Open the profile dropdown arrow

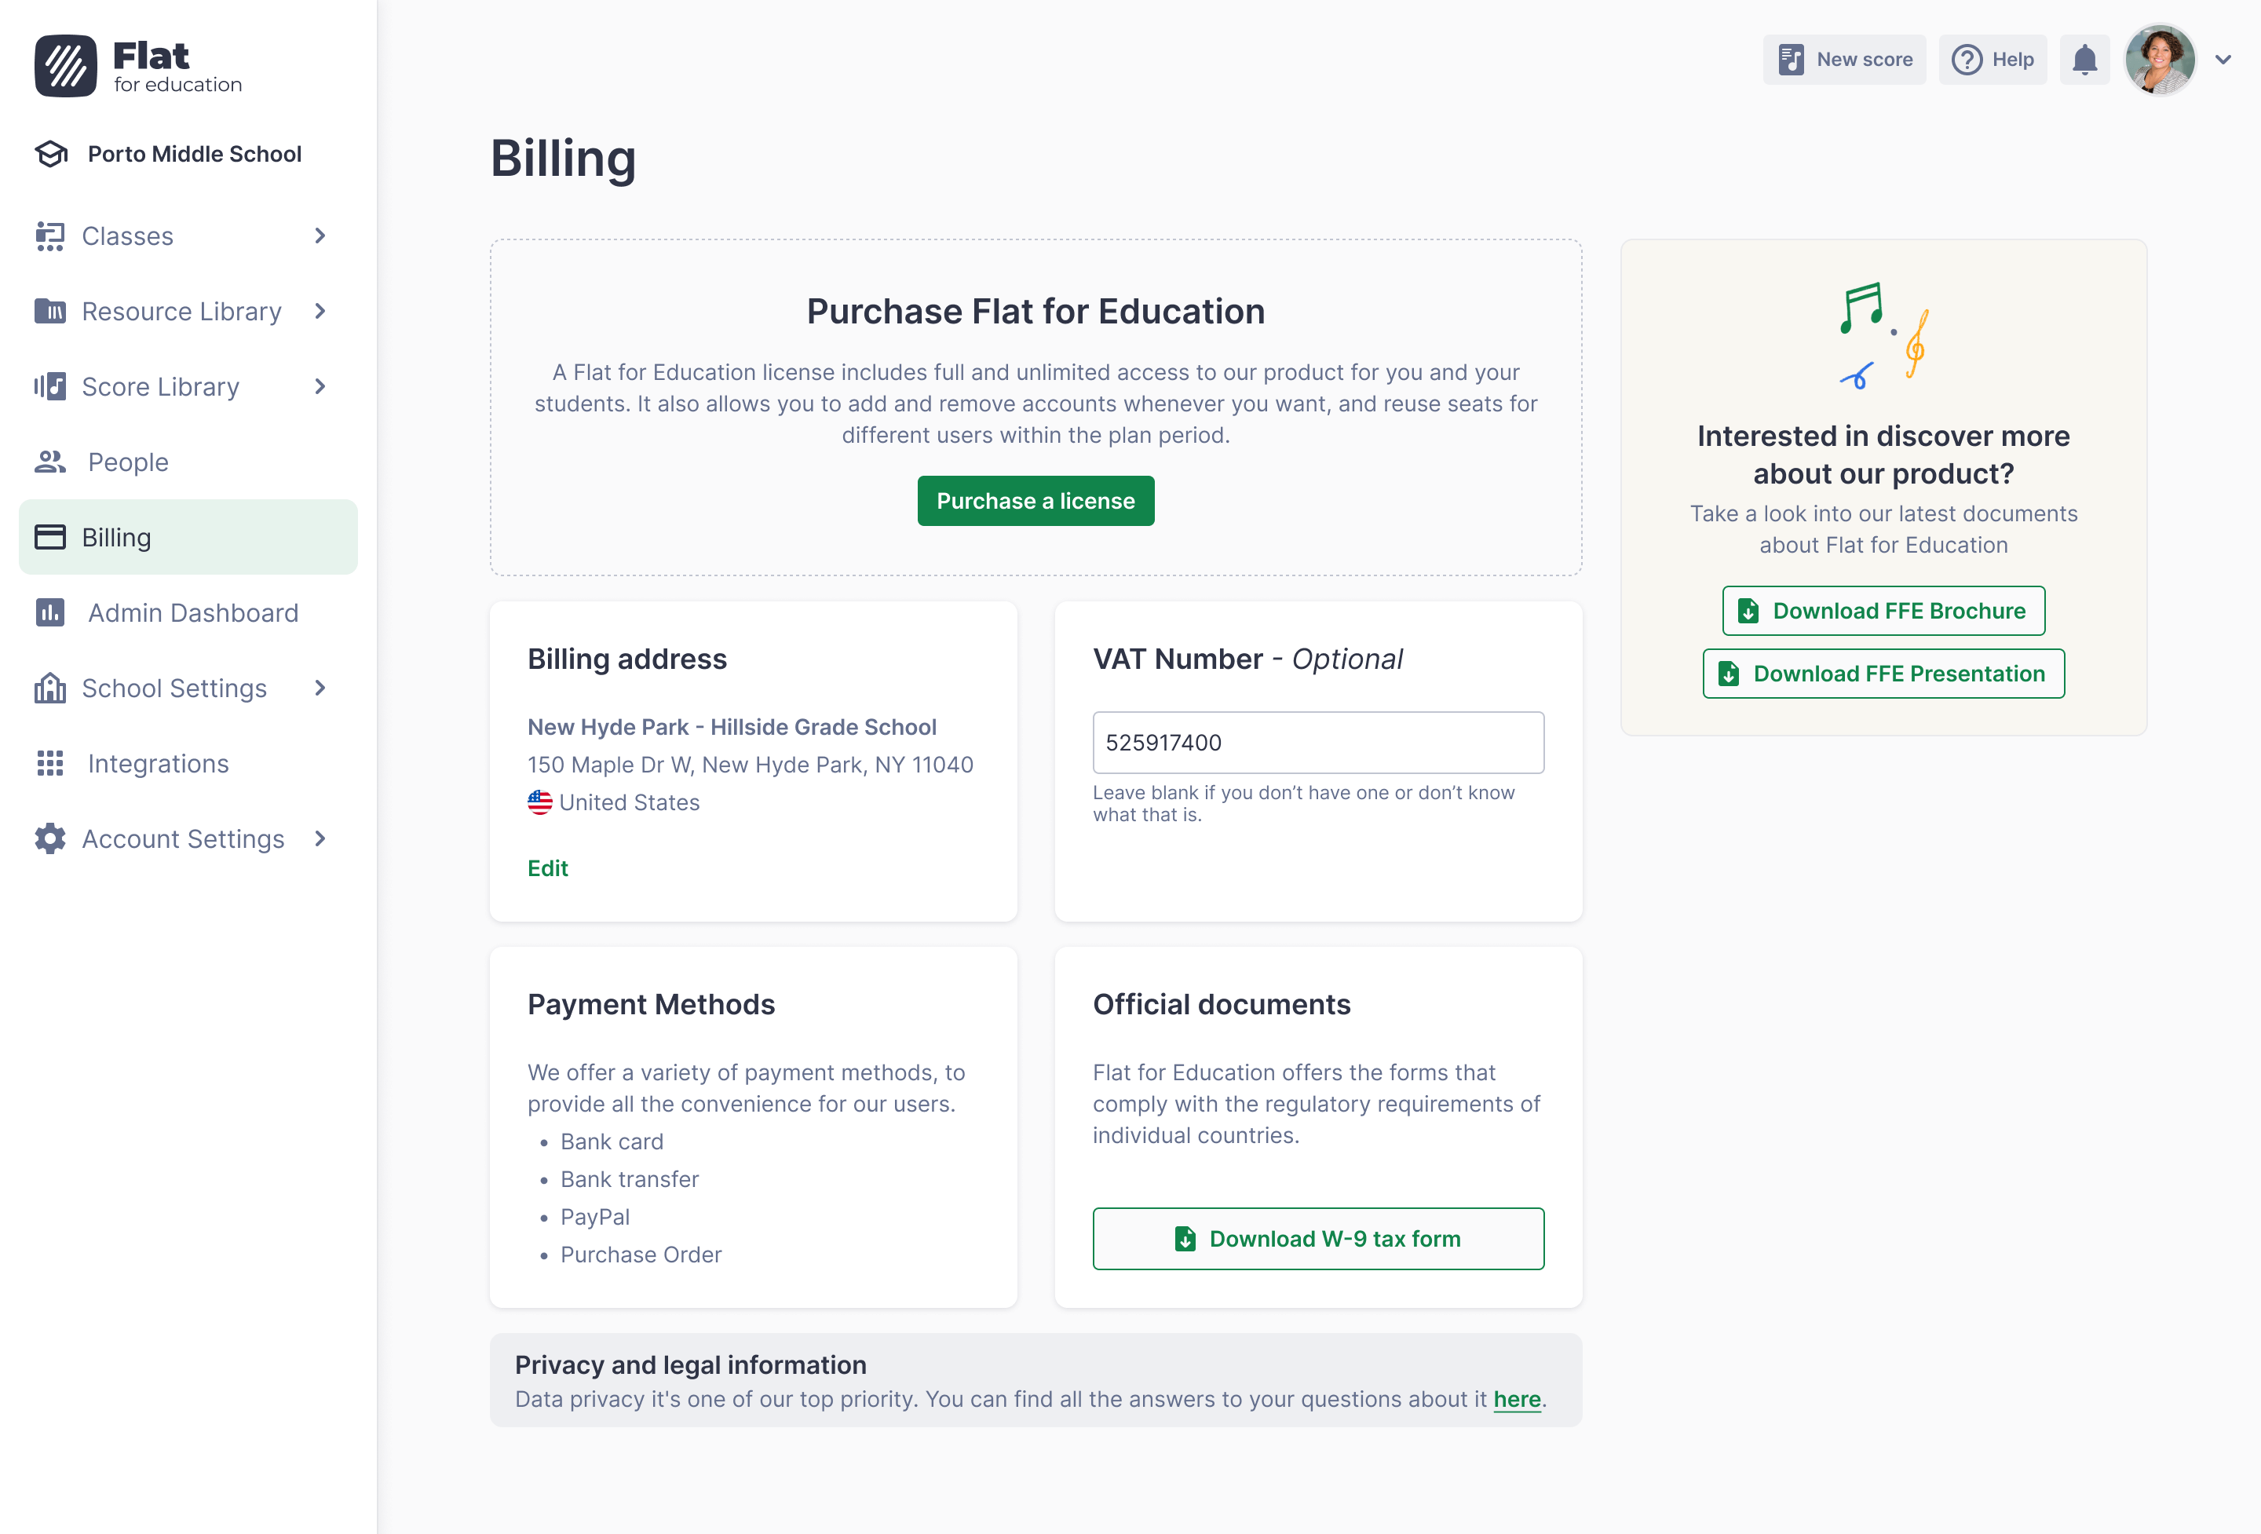(x=2223, y=60)
